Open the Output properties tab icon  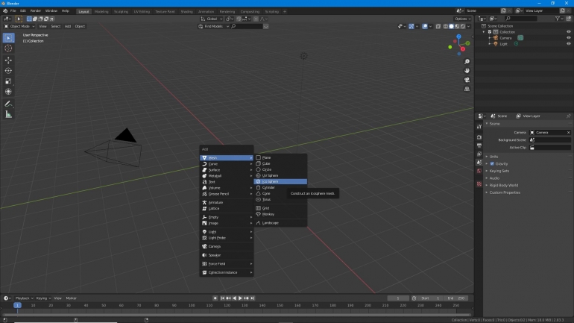[x=479, y=145]
